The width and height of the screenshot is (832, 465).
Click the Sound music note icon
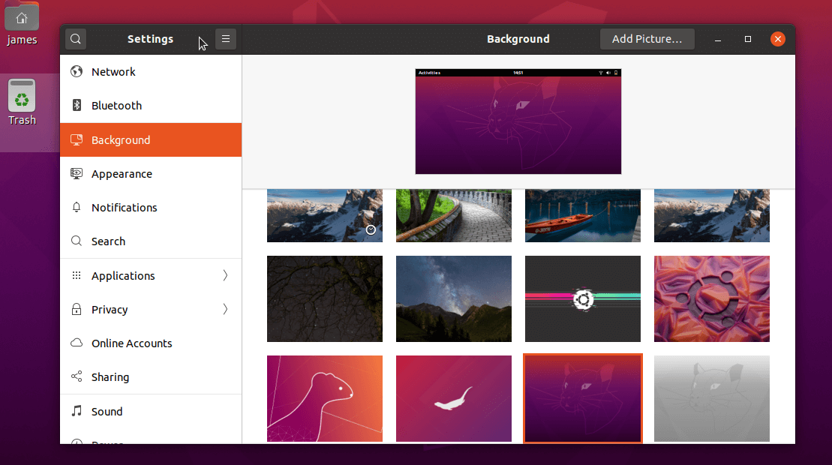coord(77,411)
